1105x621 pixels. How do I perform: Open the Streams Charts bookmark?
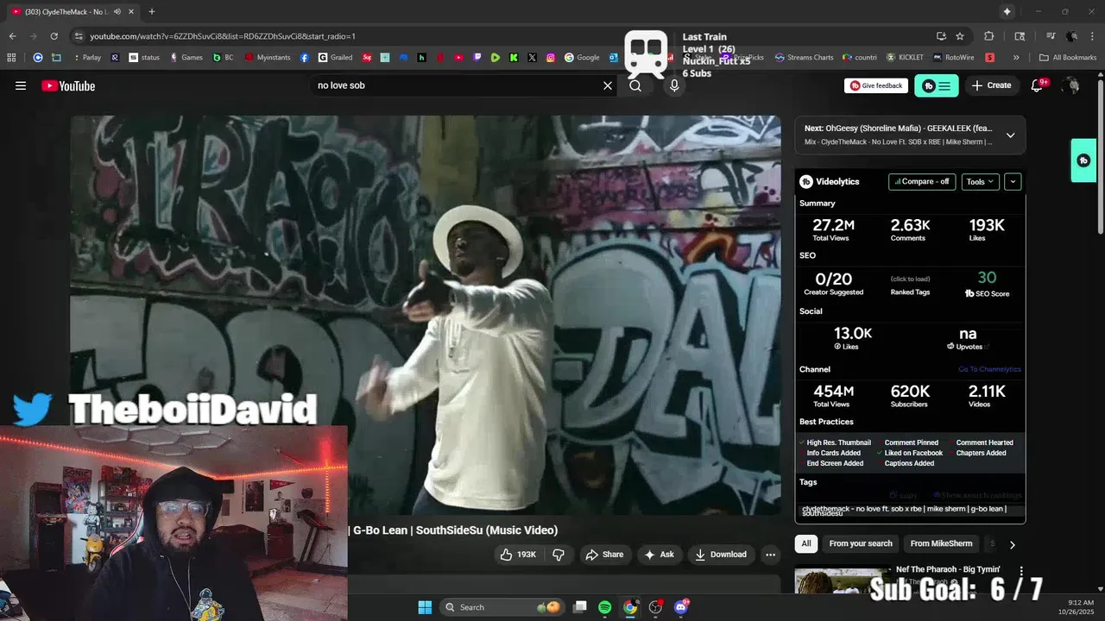(x=804, y=58)
